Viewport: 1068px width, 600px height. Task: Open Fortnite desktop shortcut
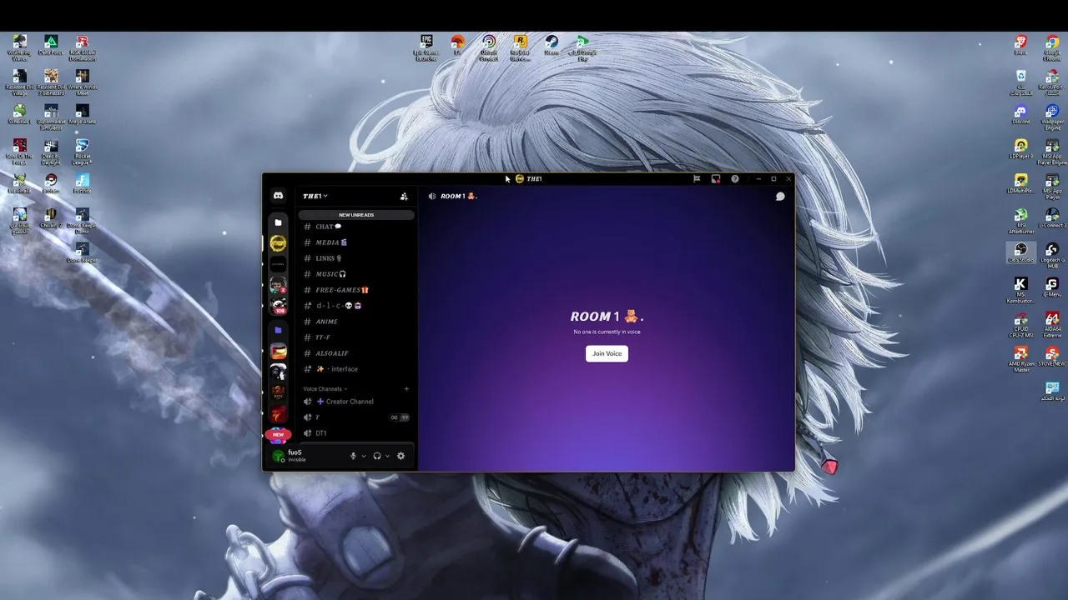coord(82,183)
